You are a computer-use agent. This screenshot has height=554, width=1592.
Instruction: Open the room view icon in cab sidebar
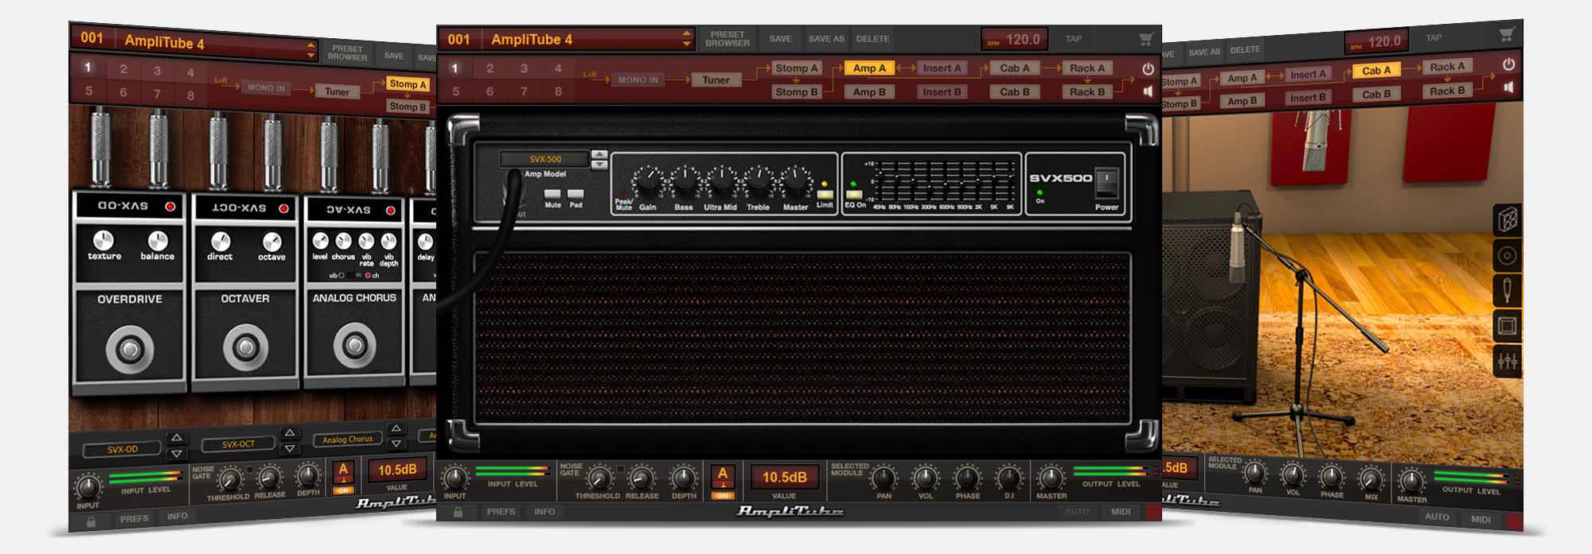pos(1507,326)
